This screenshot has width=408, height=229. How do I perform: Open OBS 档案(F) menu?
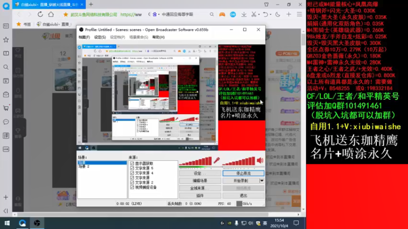tap(84, 37)
